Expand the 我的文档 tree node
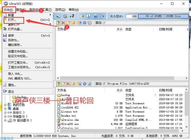Viewport: 191px width, 140px height. pos(5,105)
